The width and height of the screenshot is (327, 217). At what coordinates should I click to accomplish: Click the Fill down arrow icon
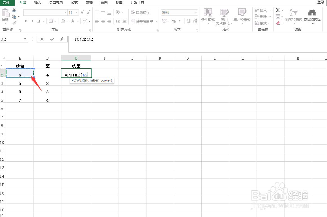click(278, 17)
